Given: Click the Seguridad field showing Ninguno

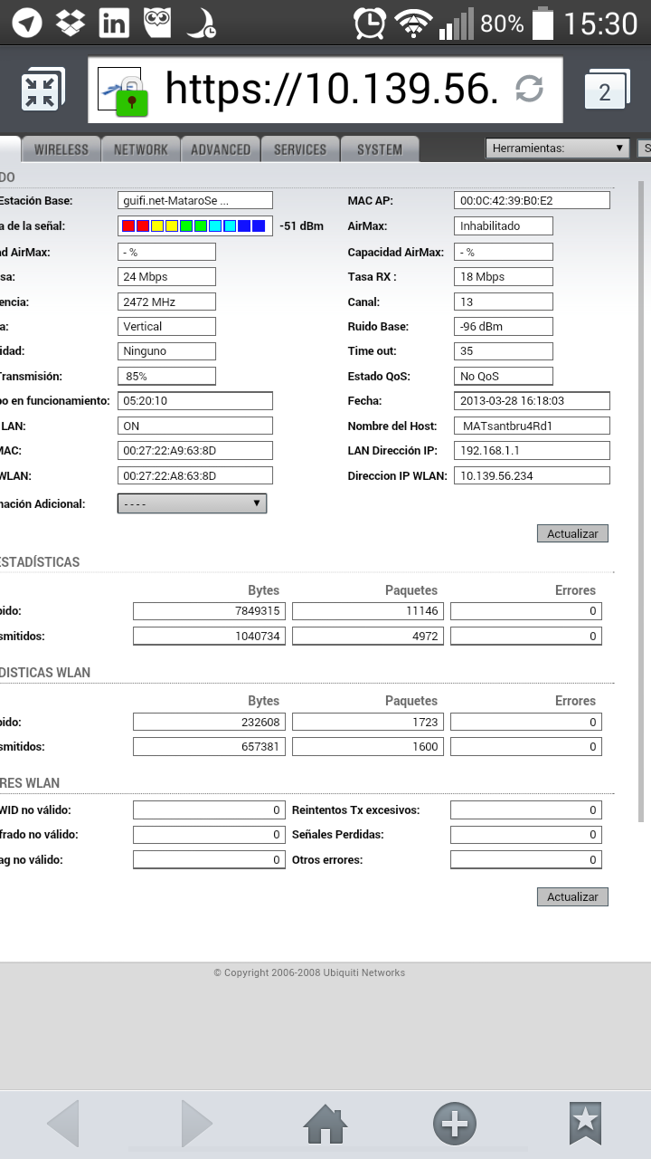Looking at the screenshot, I should (166, 350).
